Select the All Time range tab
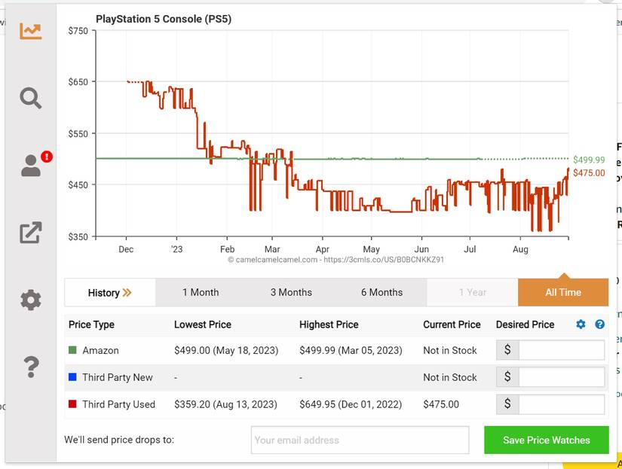622x469 pixels. click(x=563, y=293)
